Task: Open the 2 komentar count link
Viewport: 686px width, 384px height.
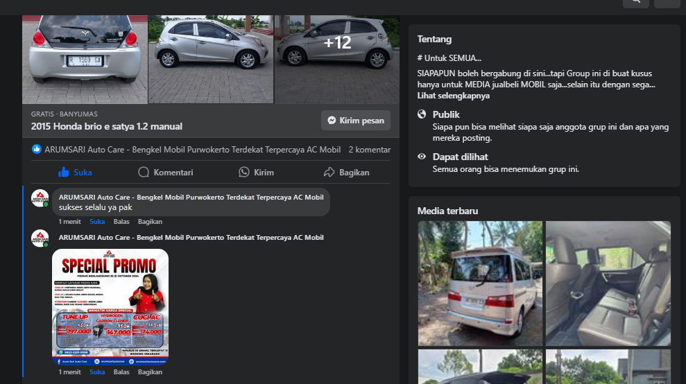Action: click(x=369, y=150)
